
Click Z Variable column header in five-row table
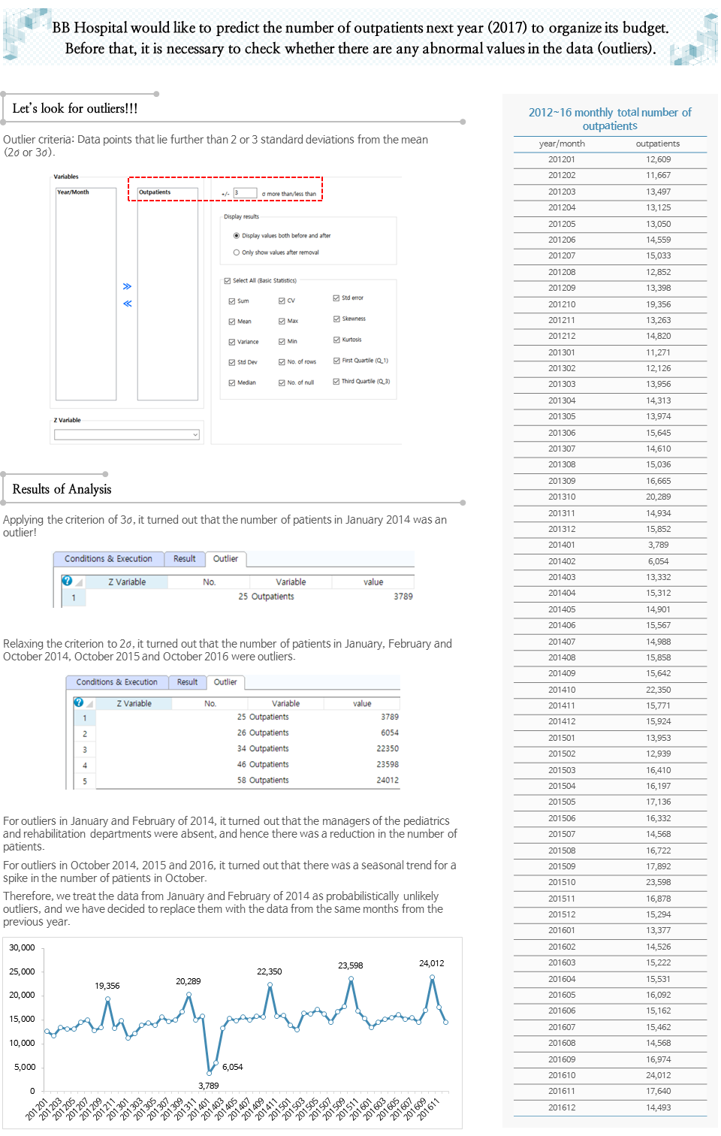point(134,704)
